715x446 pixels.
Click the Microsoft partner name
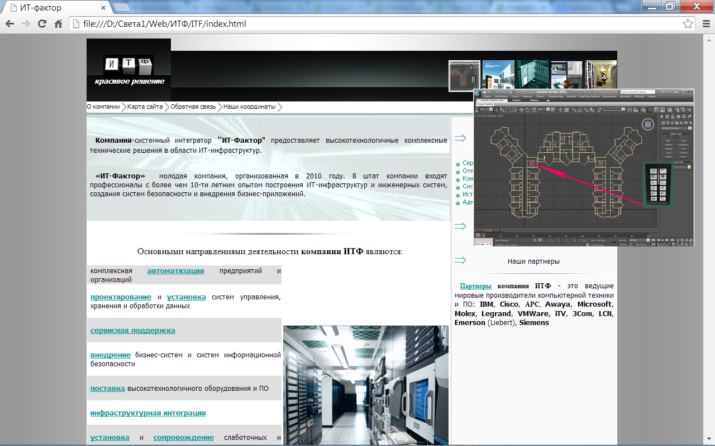[x=594, y=304]
